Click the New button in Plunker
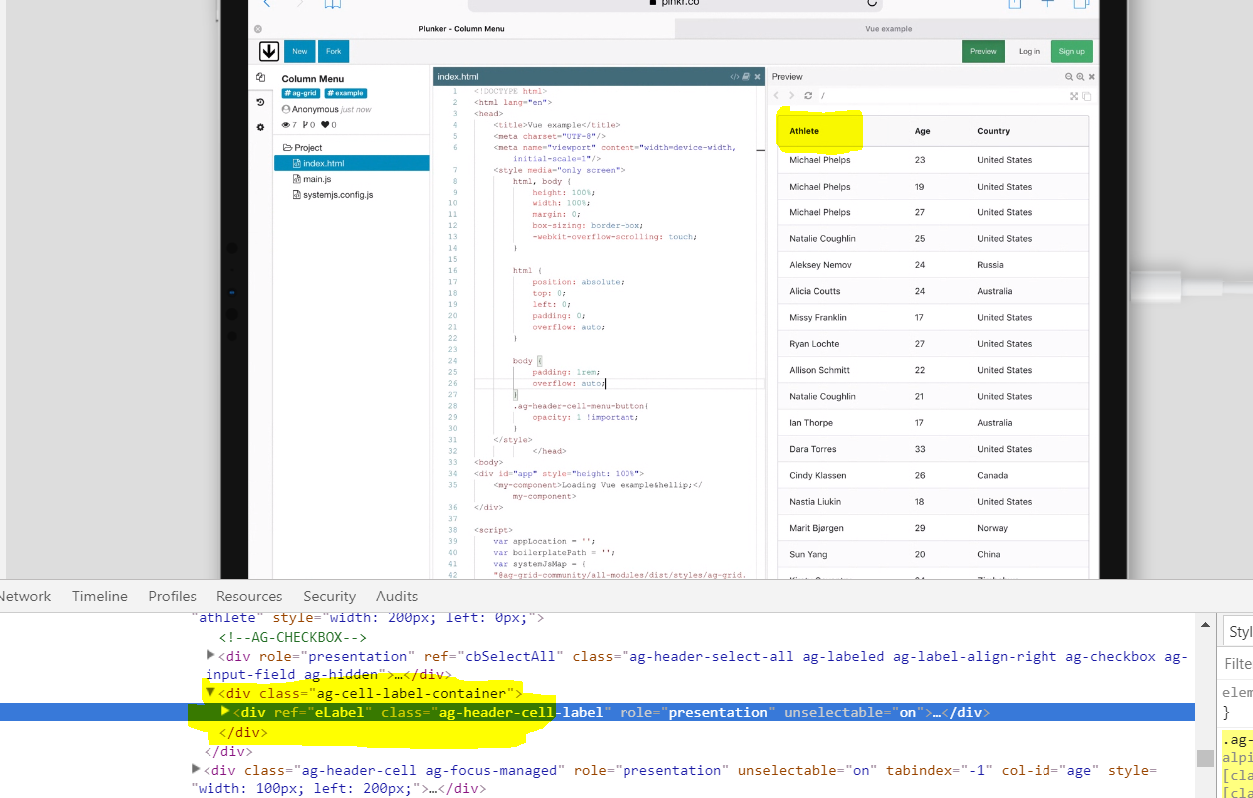 299,52
